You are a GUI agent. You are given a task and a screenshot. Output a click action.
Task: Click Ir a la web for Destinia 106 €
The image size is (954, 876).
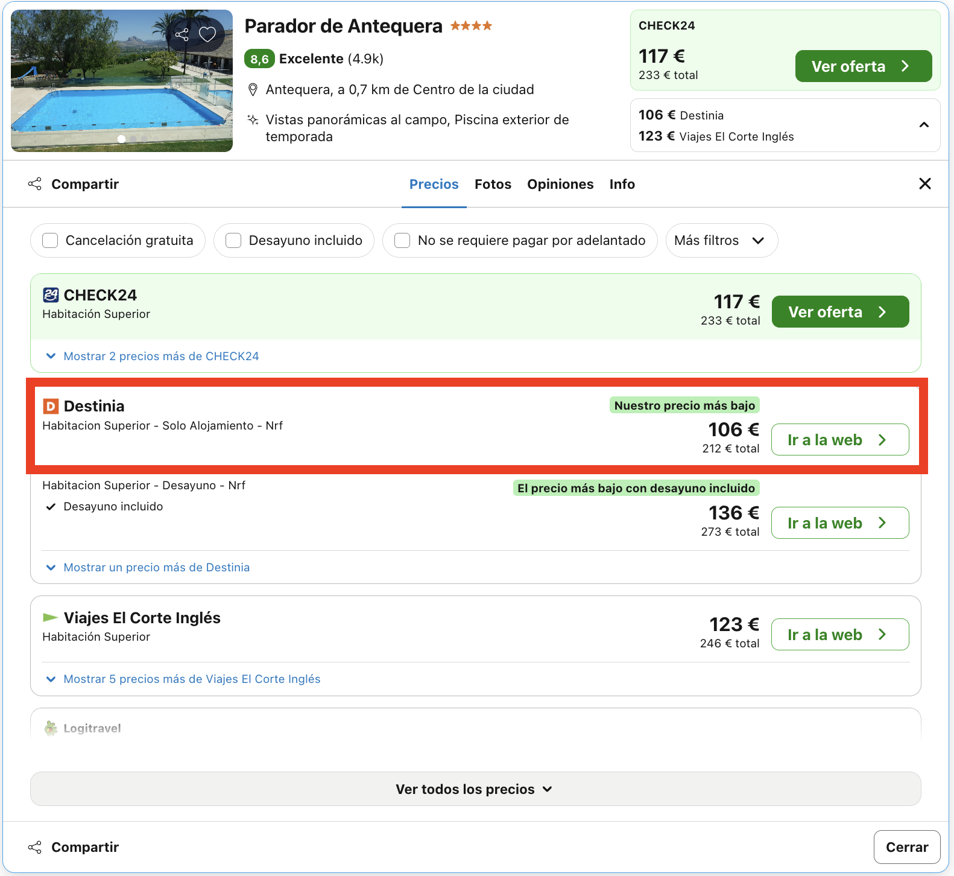[840, 439]
